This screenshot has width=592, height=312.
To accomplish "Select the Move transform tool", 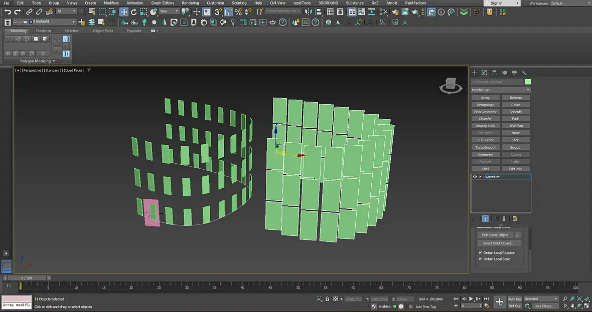I will coord(124,12).
